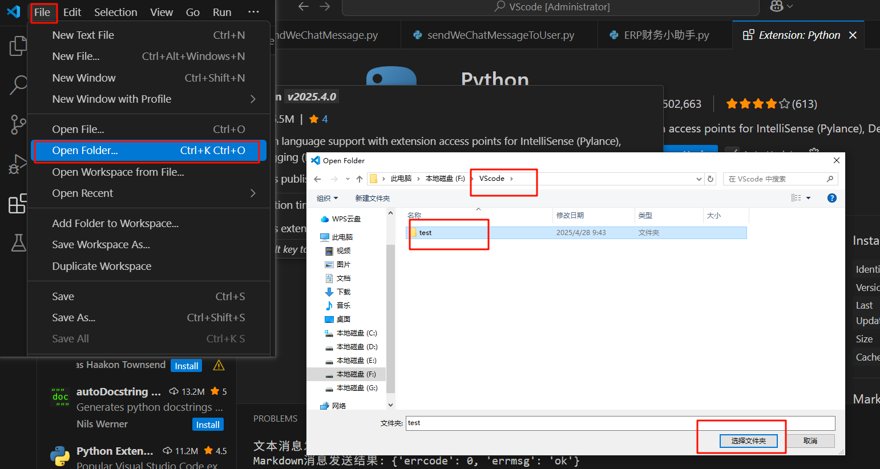Select WPS云盘 in navigation pane
The height and width of the screenshot is (469, 880).
point(341,219)
